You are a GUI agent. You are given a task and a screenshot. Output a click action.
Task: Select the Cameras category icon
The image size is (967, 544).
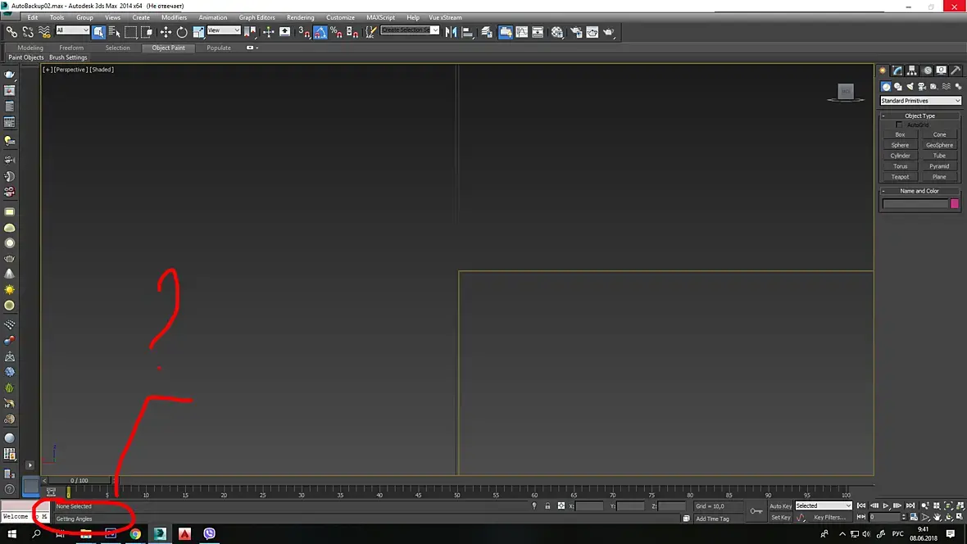(x=922, y=86)
